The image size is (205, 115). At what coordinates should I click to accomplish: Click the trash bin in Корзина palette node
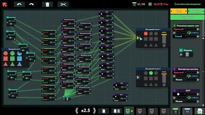pyautogui.click(x=187, y=55)
